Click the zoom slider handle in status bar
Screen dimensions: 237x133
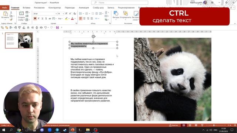pos(214,125)
